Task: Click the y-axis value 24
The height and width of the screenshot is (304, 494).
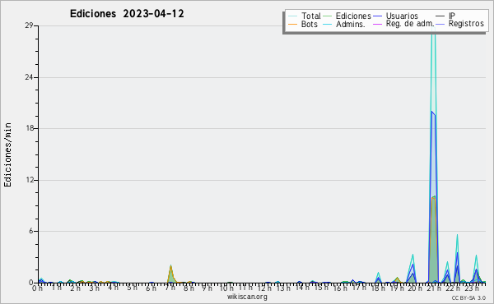Action: (x=30, y=77)
